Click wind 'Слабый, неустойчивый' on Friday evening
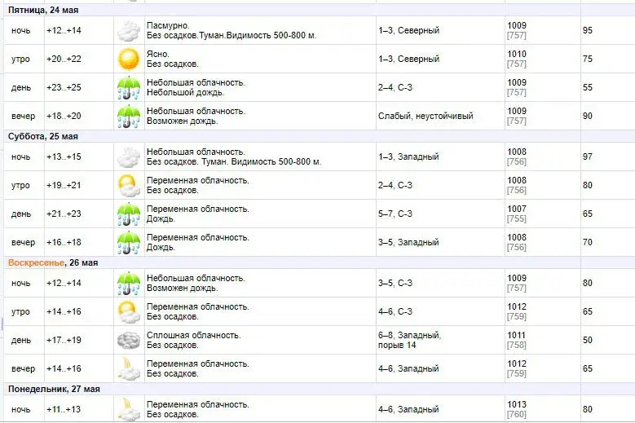 tap(426, 116)
